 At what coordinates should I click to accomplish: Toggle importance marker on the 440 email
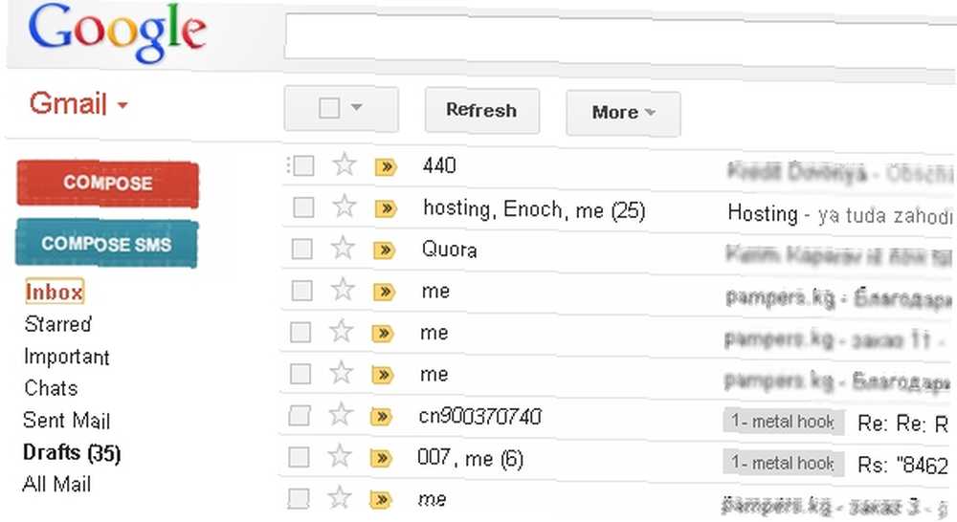click(387, 166)
